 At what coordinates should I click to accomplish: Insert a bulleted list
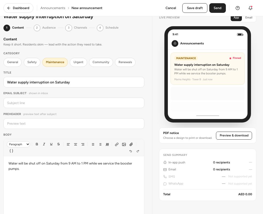pyautogui.click(x=93, y=144)
